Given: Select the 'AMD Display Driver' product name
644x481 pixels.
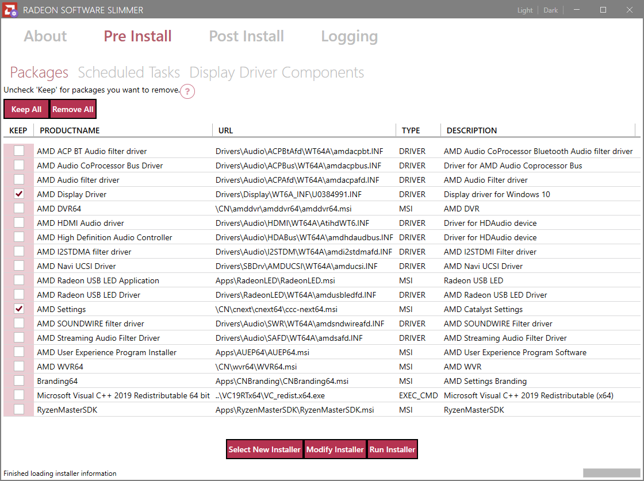Looking at the screenshot, I should coord(71,194).
